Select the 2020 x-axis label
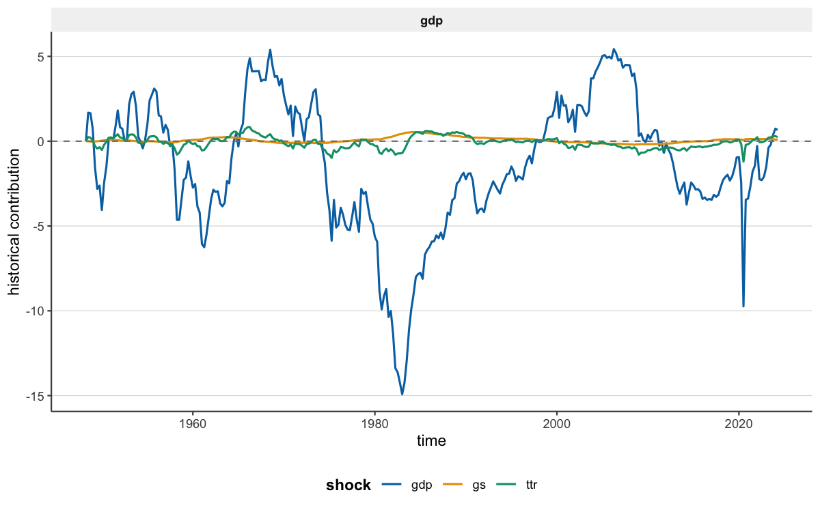 (x=739, y=423)
